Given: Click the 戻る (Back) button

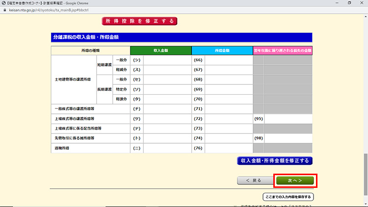Looking at the screenshot, I should click(x=254, y=181).
